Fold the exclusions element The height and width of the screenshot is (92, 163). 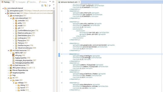point(62,29)
